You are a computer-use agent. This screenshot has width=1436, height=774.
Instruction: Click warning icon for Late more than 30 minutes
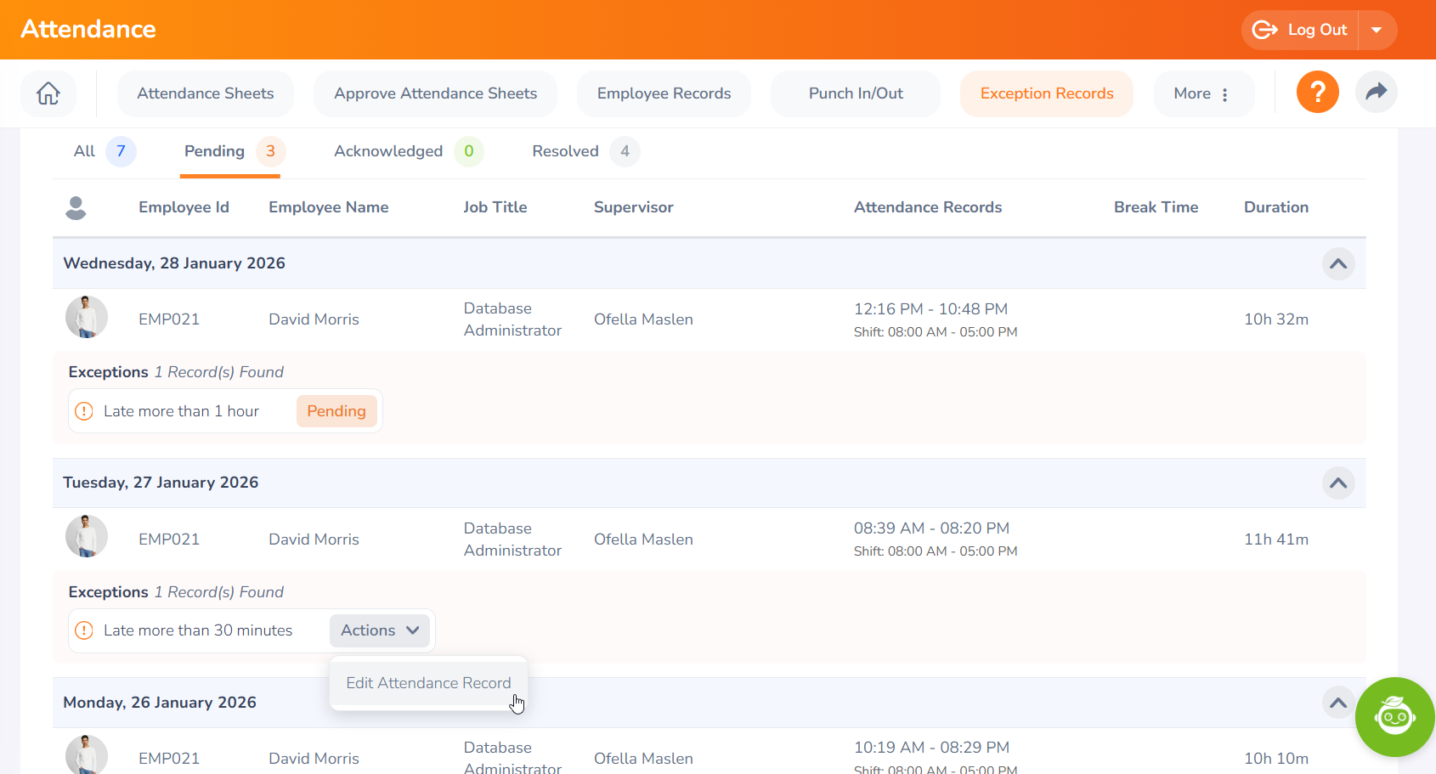(84, 630)
